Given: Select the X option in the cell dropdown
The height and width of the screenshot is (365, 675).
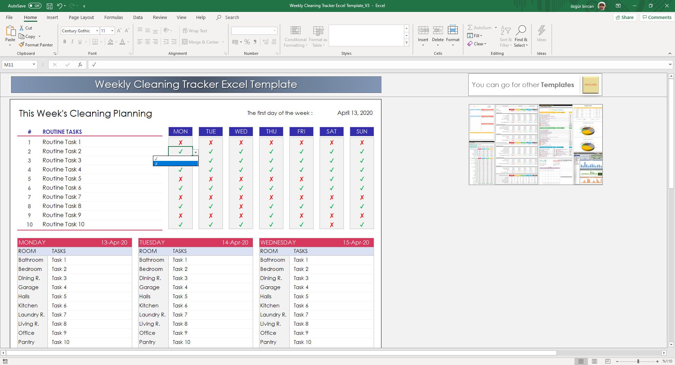Looking at the screenshot, I should [x=176, y=164].
